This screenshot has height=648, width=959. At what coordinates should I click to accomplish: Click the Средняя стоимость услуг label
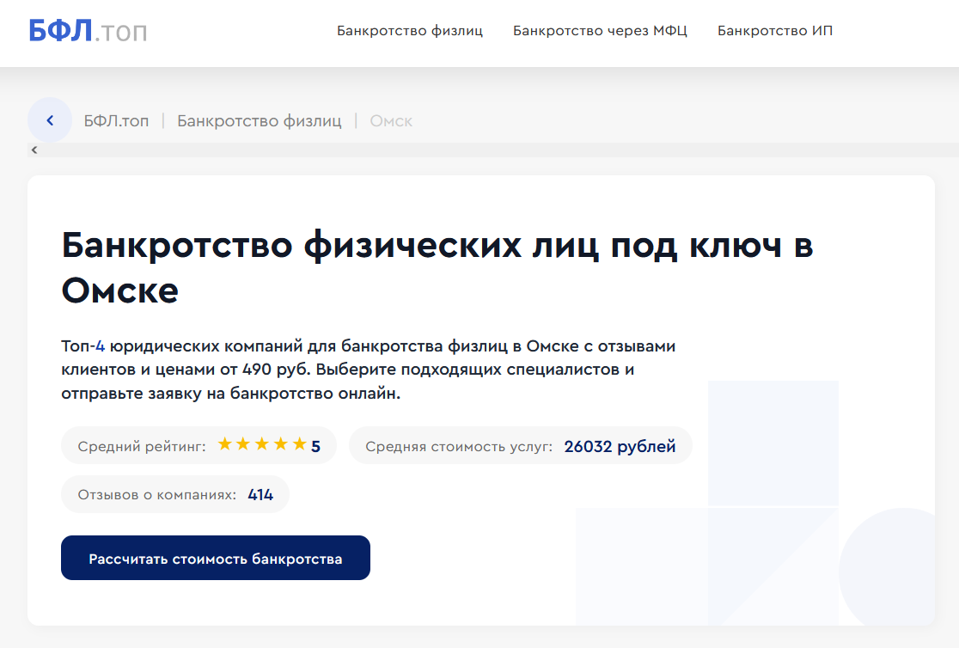click(x=459, y=447)
